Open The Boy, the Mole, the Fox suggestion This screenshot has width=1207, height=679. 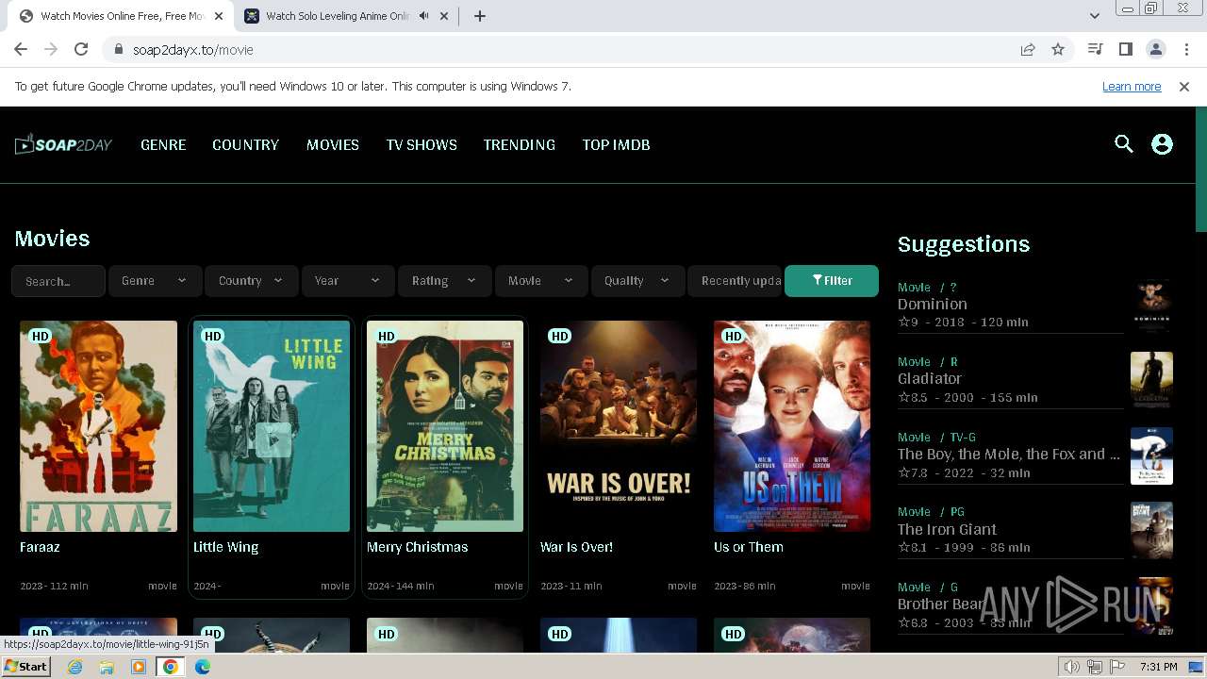coord(1009,454)
